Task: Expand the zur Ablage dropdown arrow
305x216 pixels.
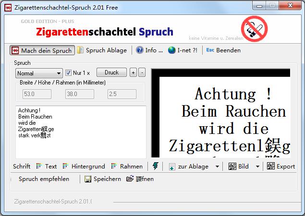Action: tap(217, 167)
